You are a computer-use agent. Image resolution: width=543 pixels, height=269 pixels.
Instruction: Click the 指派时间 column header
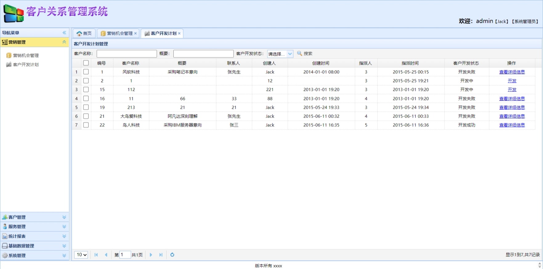tap(411, 63)
